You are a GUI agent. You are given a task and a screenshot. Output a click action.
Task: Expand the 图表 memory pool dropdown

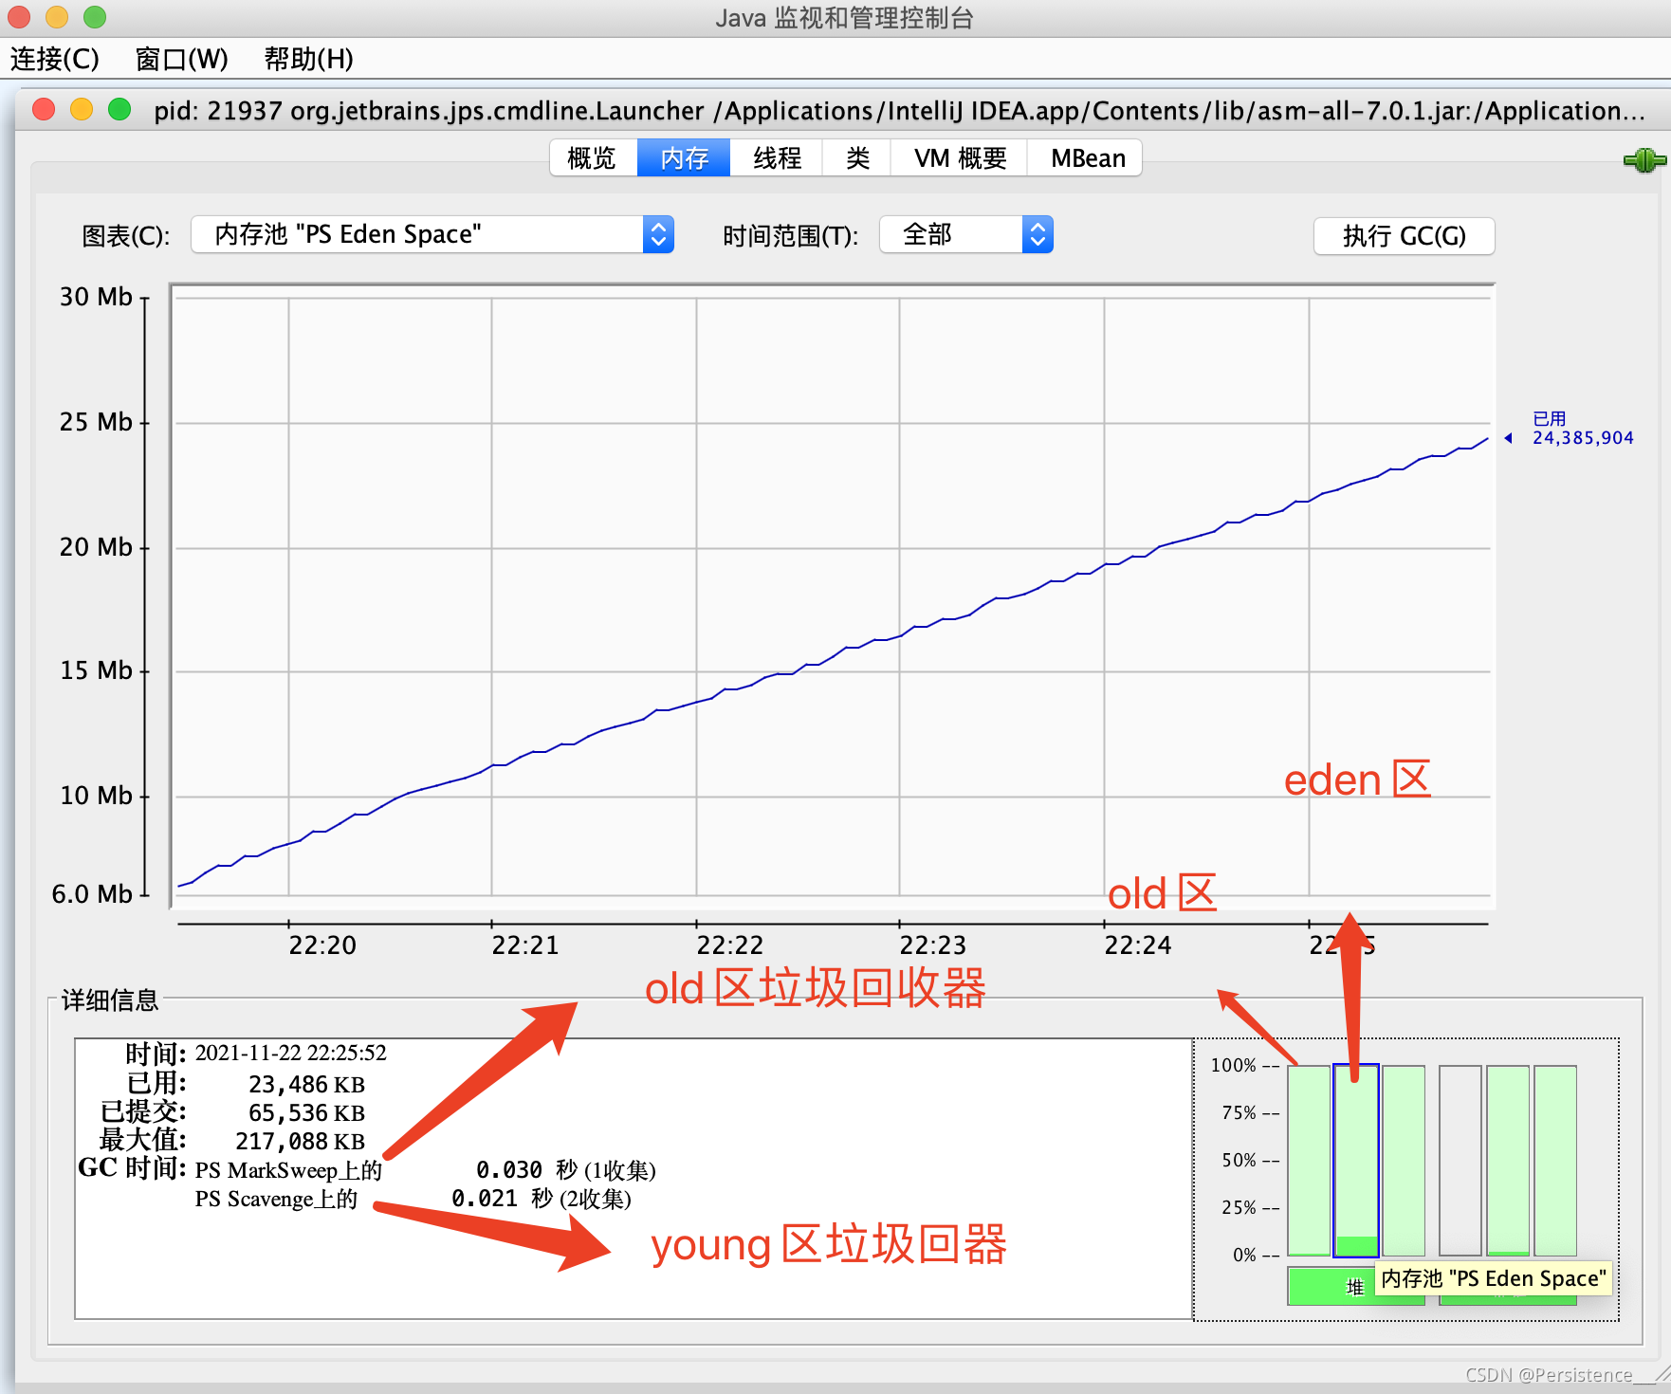[x=432, y=234]
